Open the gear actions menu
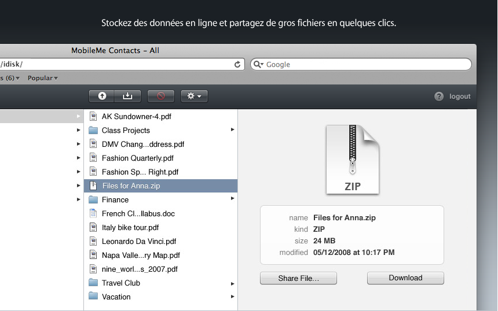 point(194,96)
